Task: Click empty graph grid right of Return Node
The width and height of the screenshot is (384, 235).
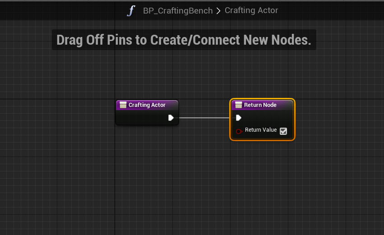Action: pos(338,120)
